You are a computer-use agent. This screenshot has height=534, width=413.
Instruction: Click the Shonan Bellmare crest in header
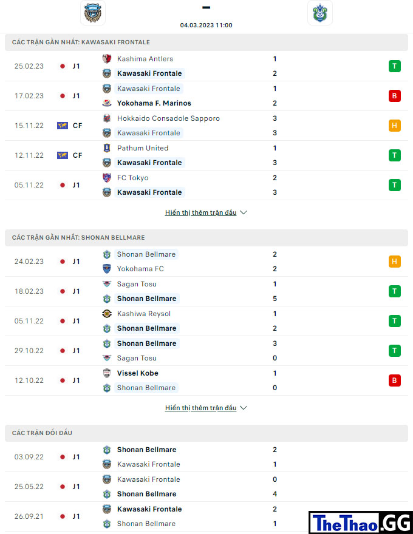pos(320,13)
